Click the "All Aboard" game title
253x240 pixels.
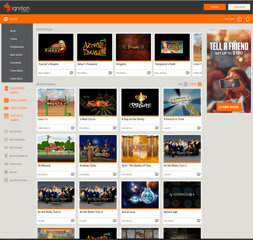coord(44,165)
